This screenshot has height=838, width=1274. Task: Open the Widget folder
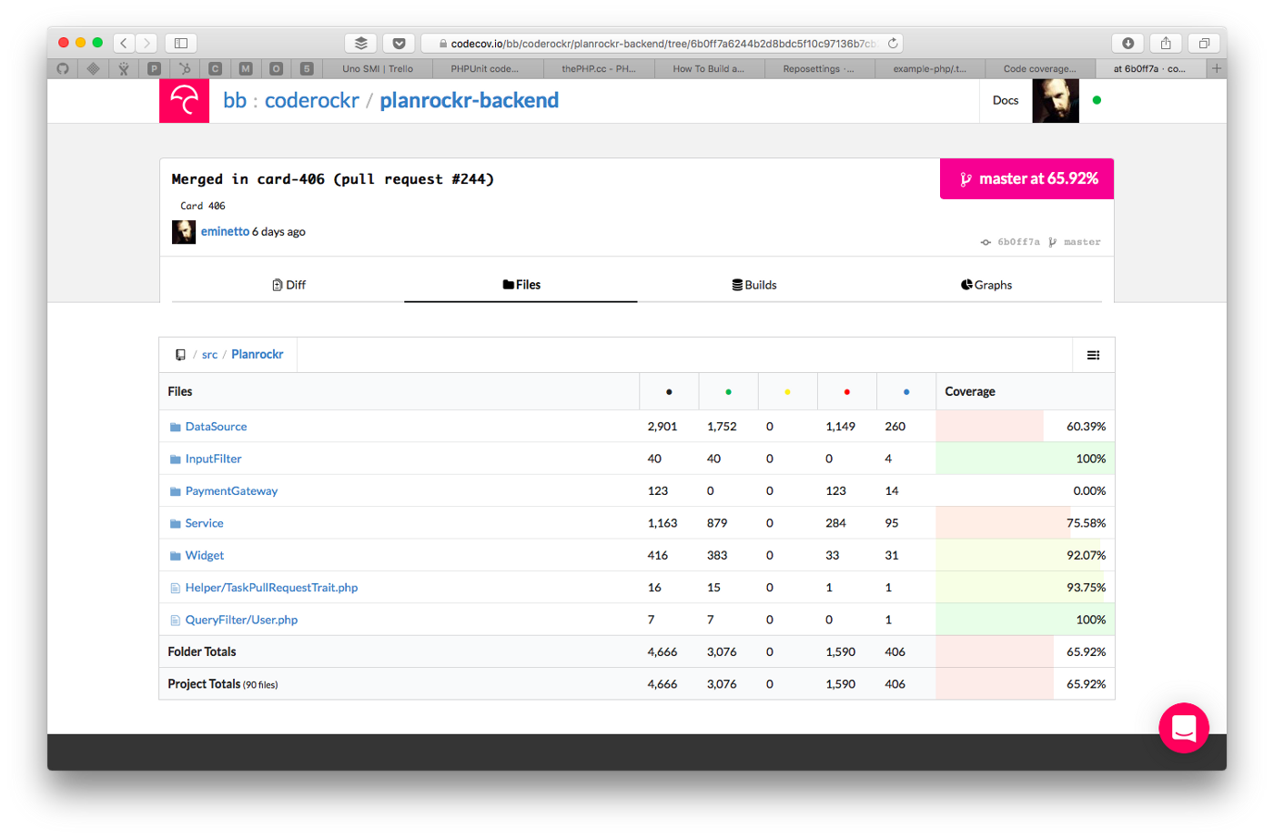point(205,556)
